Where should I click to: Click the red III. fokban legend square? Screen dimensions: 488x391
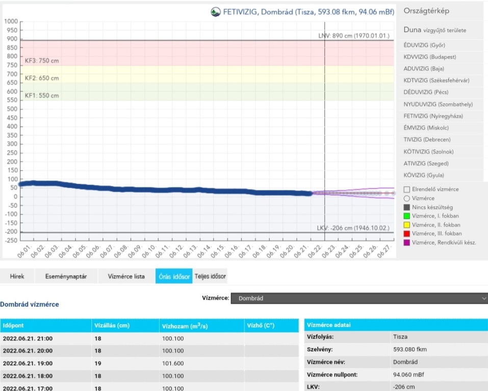[406, 234]
